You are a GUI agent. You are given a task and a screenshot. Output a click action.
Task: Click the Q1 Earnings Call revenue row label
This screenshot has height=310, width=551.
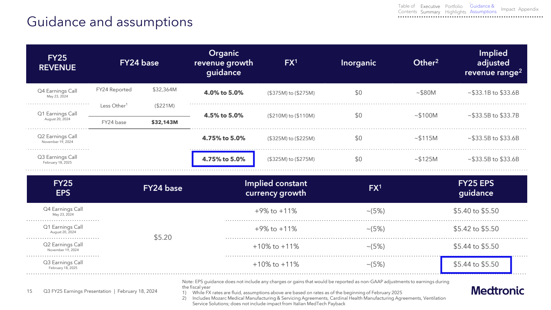pyautogui.click(x=57, y=116)
